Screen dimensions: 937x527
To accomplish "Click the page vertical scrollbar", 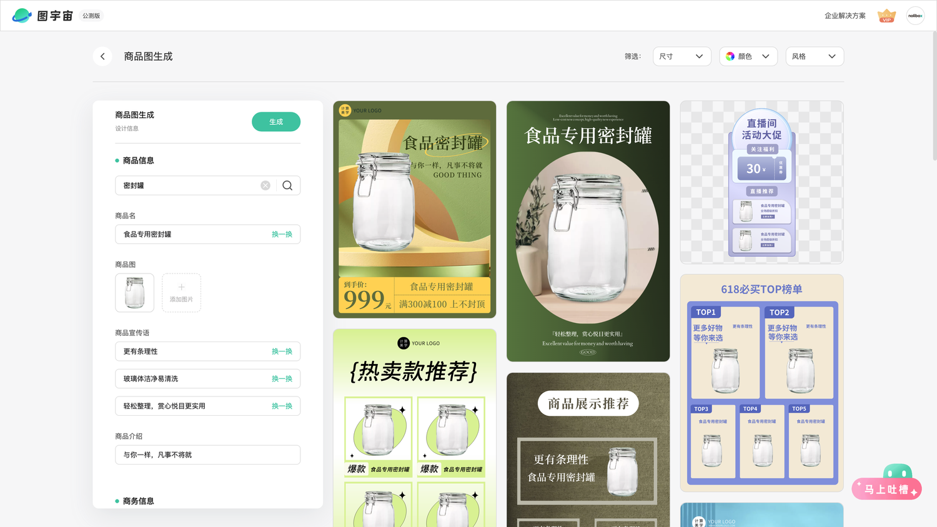I will (934, 97).
